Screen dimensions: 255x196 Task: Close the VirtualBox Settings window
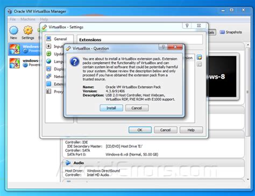point(199,26)
